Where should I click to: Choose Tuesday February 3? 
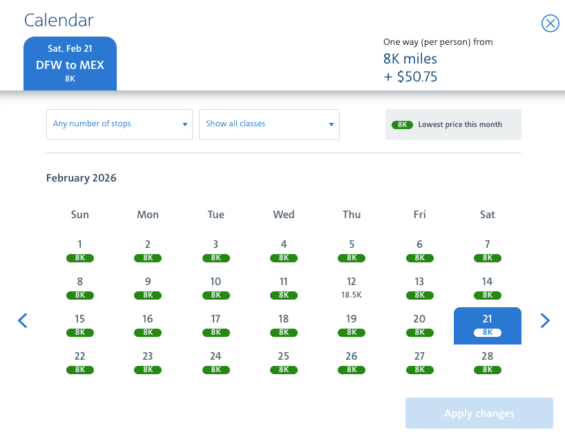(216, 251)
